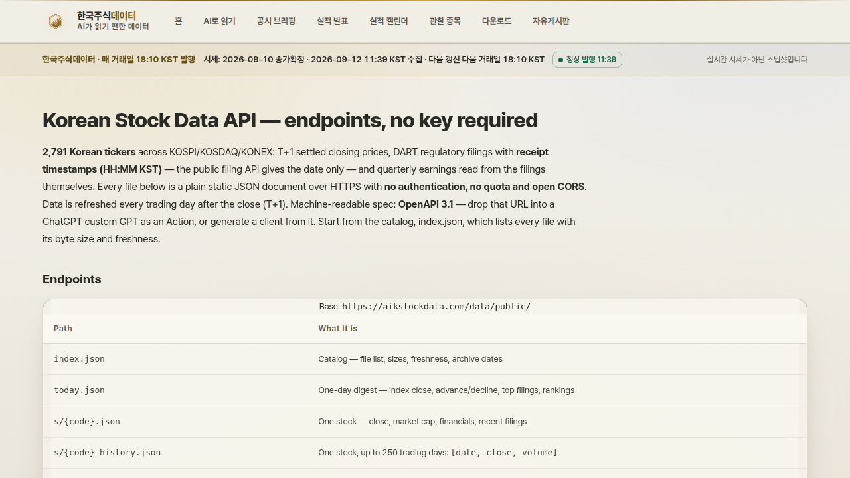Screen dimensions: 850x478
Task: Click the 한국주식데이터 logo icon
Action: (x=56, y=21)
